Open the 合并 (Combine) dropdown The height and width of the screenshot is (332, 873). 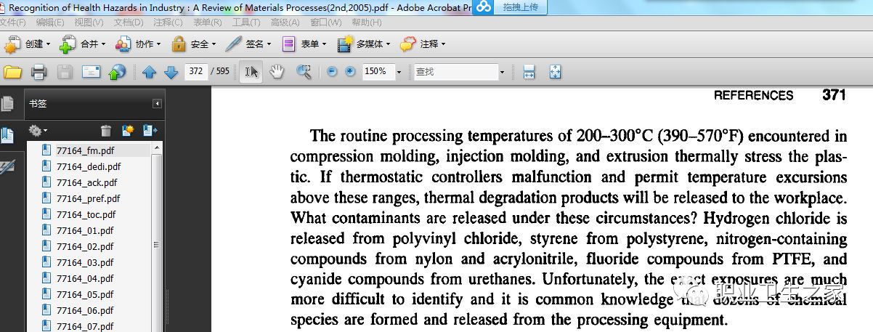[x=83, y=44]
